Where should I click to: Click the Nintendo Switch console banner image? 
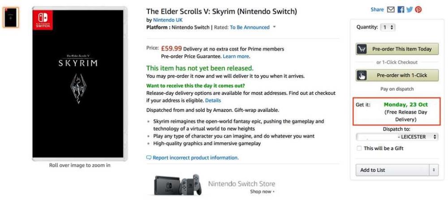tap(178, 185)
